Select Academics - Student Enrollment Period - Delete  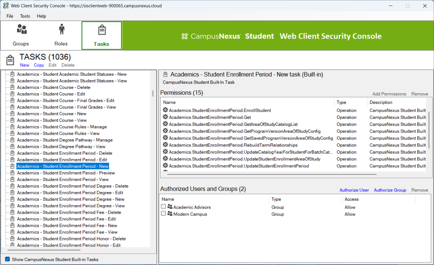pyautogui.click(x=65, y=153)
